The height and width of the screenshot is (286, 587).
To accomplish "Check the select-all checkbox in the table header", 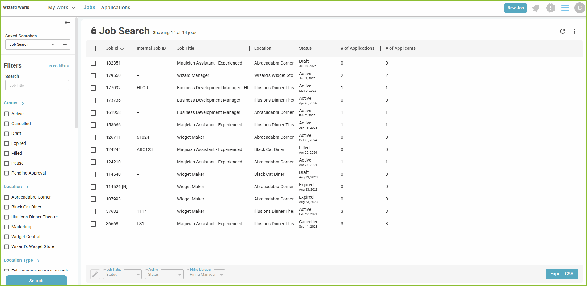I will [x=93, y=48].
